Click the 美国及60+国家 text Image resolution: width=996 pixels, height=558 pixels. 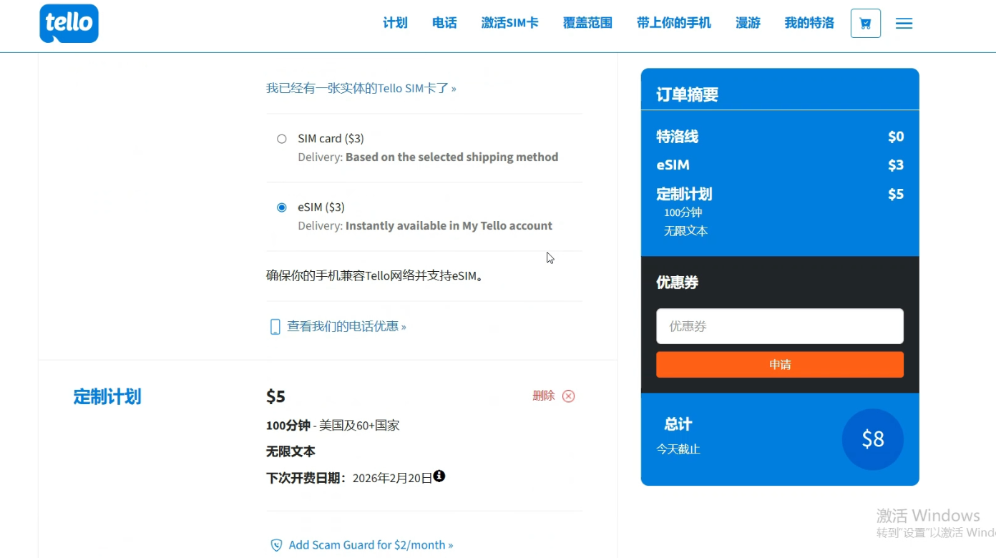(359, 426)
